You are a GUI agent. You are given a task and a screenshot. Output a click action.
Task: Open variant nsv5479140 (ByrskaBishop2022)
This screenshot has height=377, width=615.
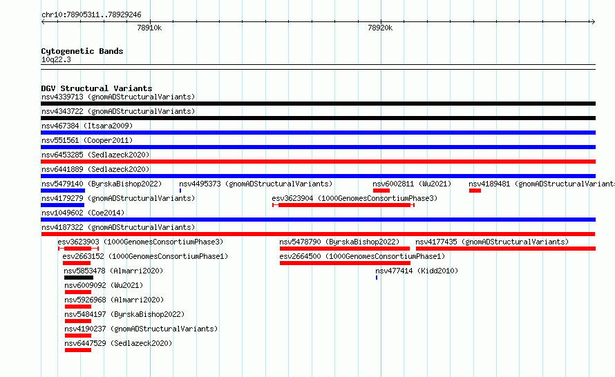pyautogui.click(x=102, y=184)
